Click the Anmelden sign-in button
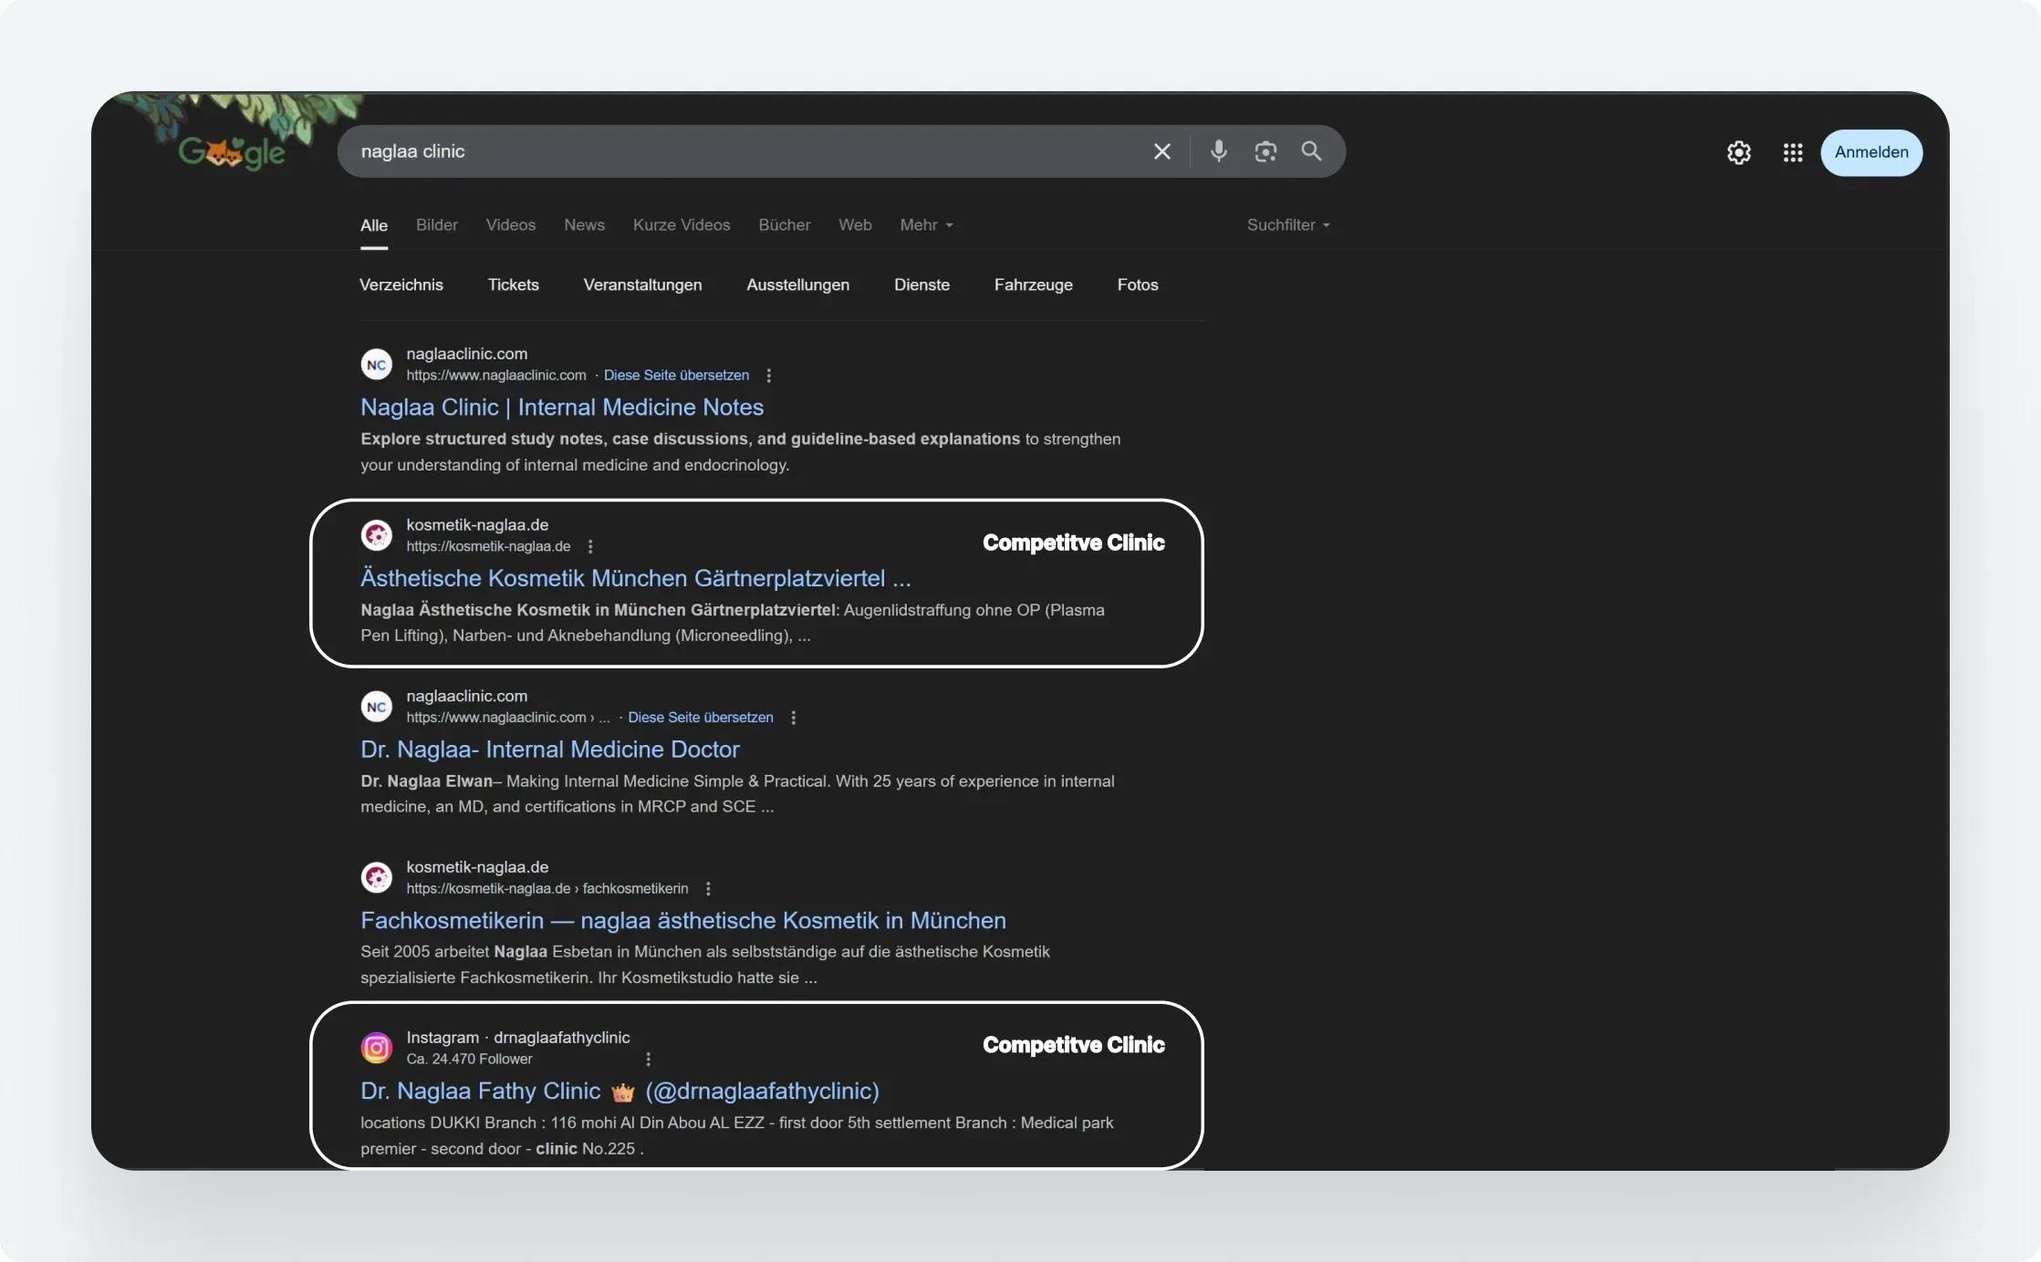The height and width of the screenshot is (1262, 2041). [x=1870, y=152]
